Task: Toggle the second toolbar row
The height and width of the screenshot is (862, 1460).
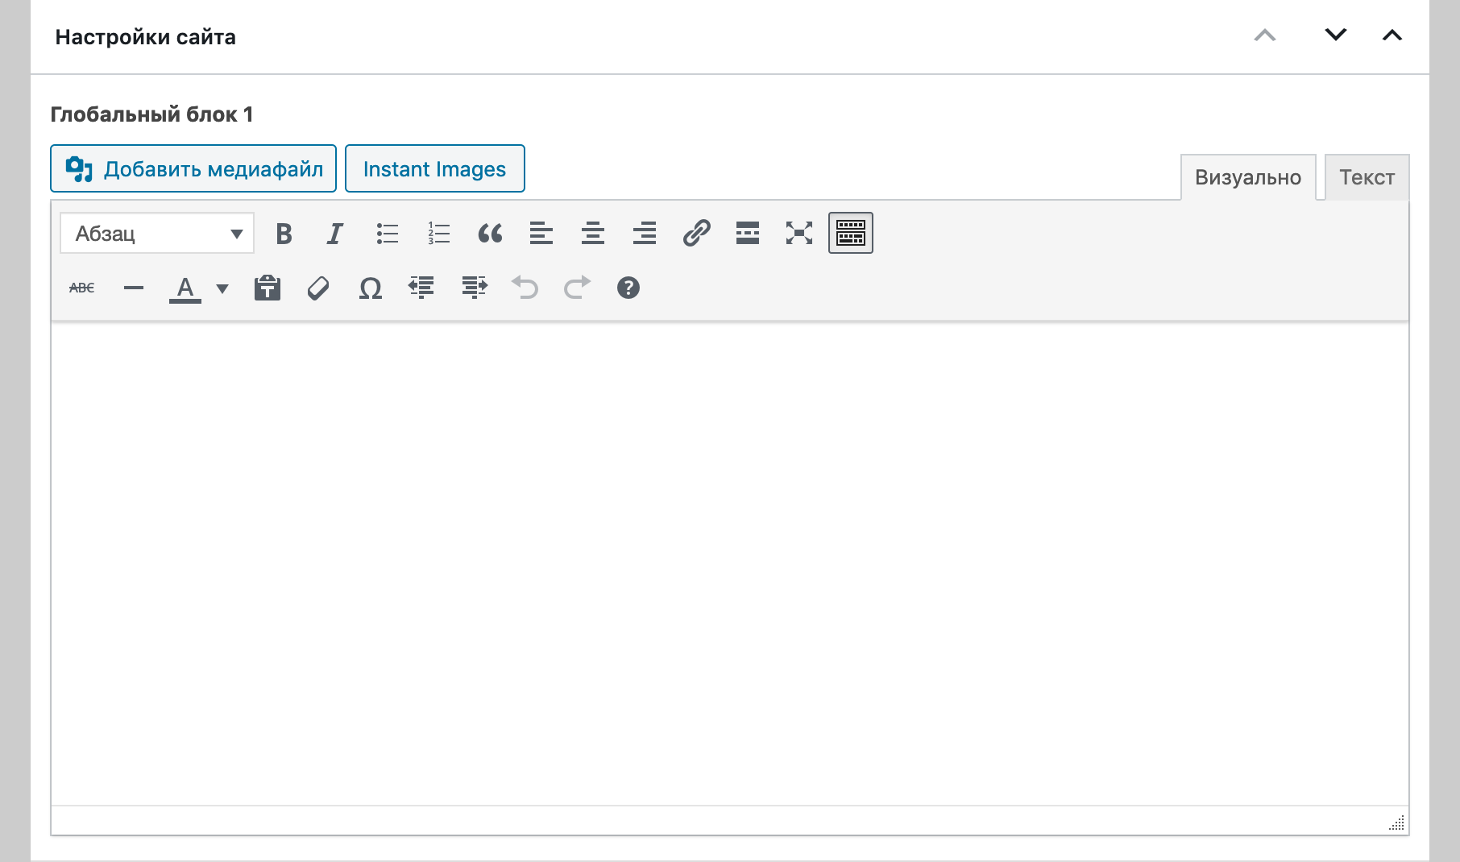Action: click(851, 234)
